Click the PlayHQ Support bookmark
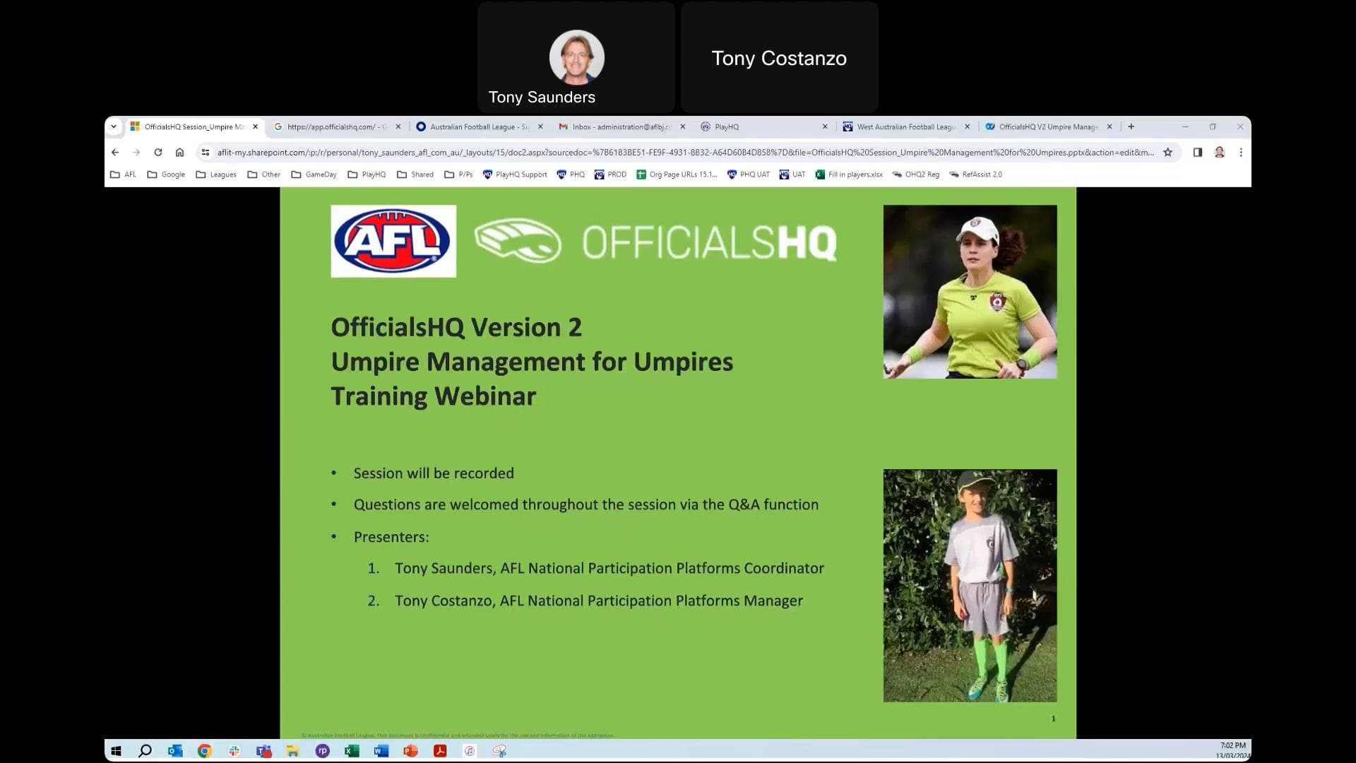Image resolution: width=1356 pixels, height=763 pixels. 515,175
